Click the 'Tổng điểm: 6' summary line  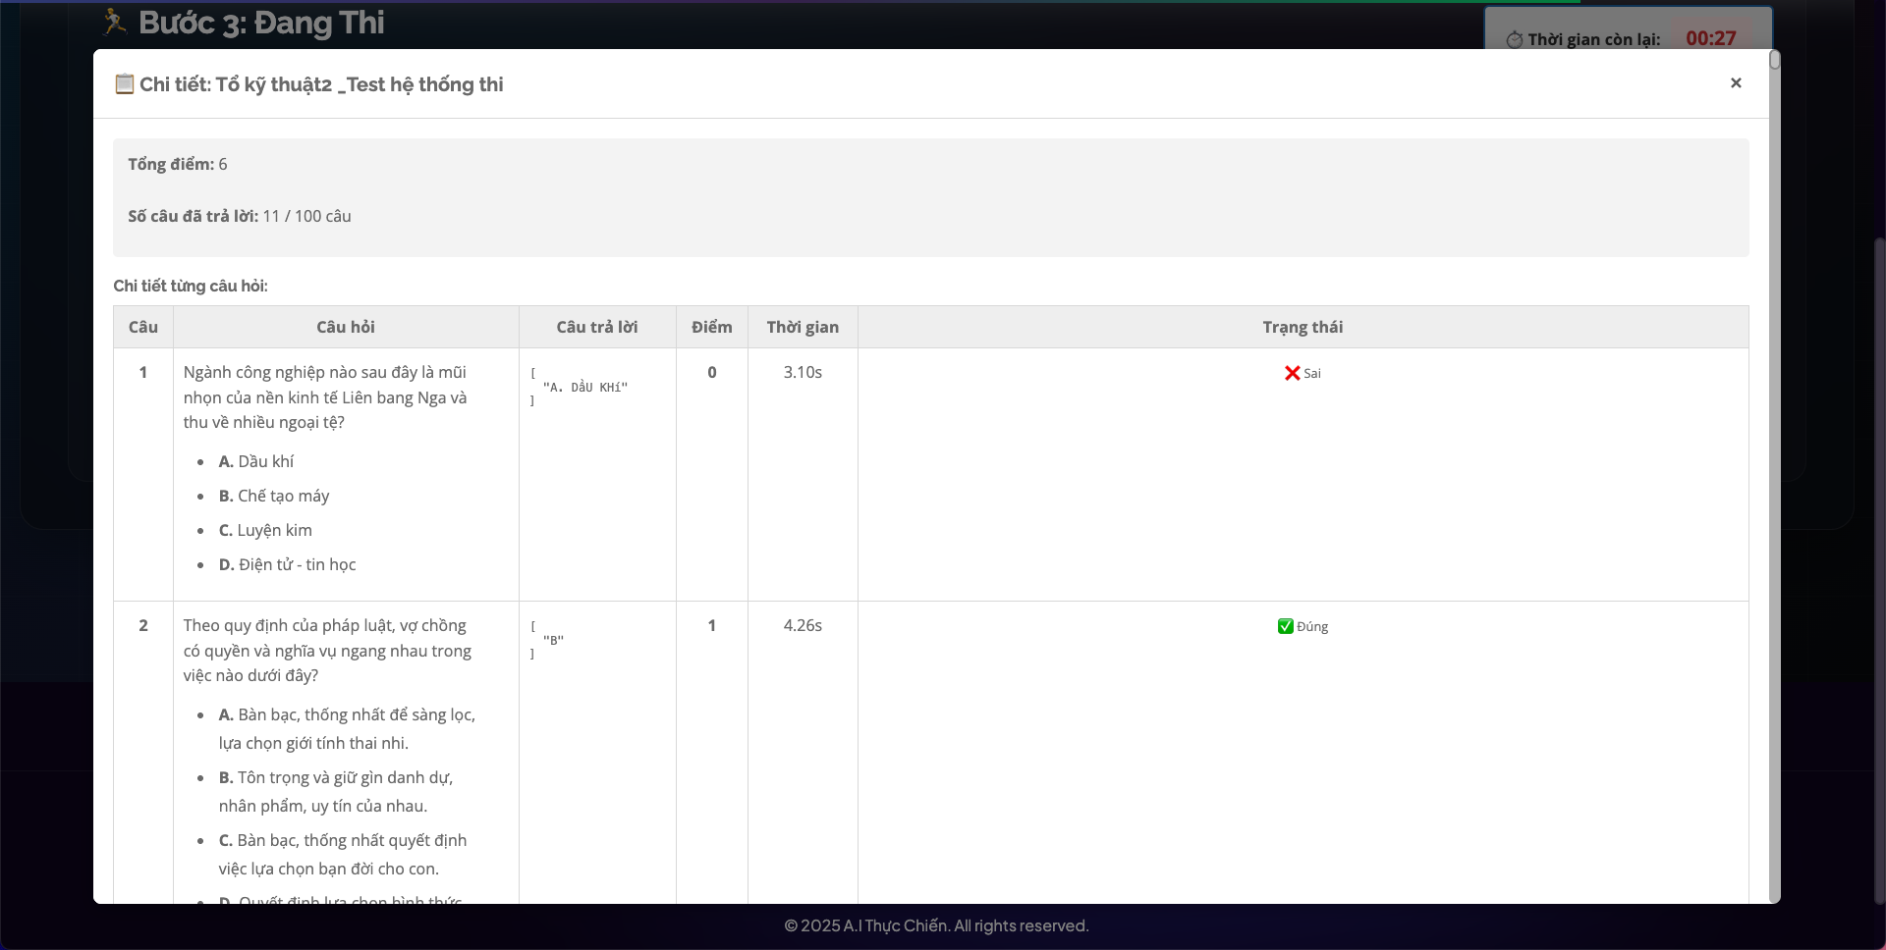[178, 164]
